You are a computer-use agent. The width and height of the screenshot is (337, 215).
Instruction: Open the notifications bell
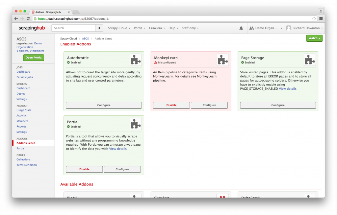point(241,28)
